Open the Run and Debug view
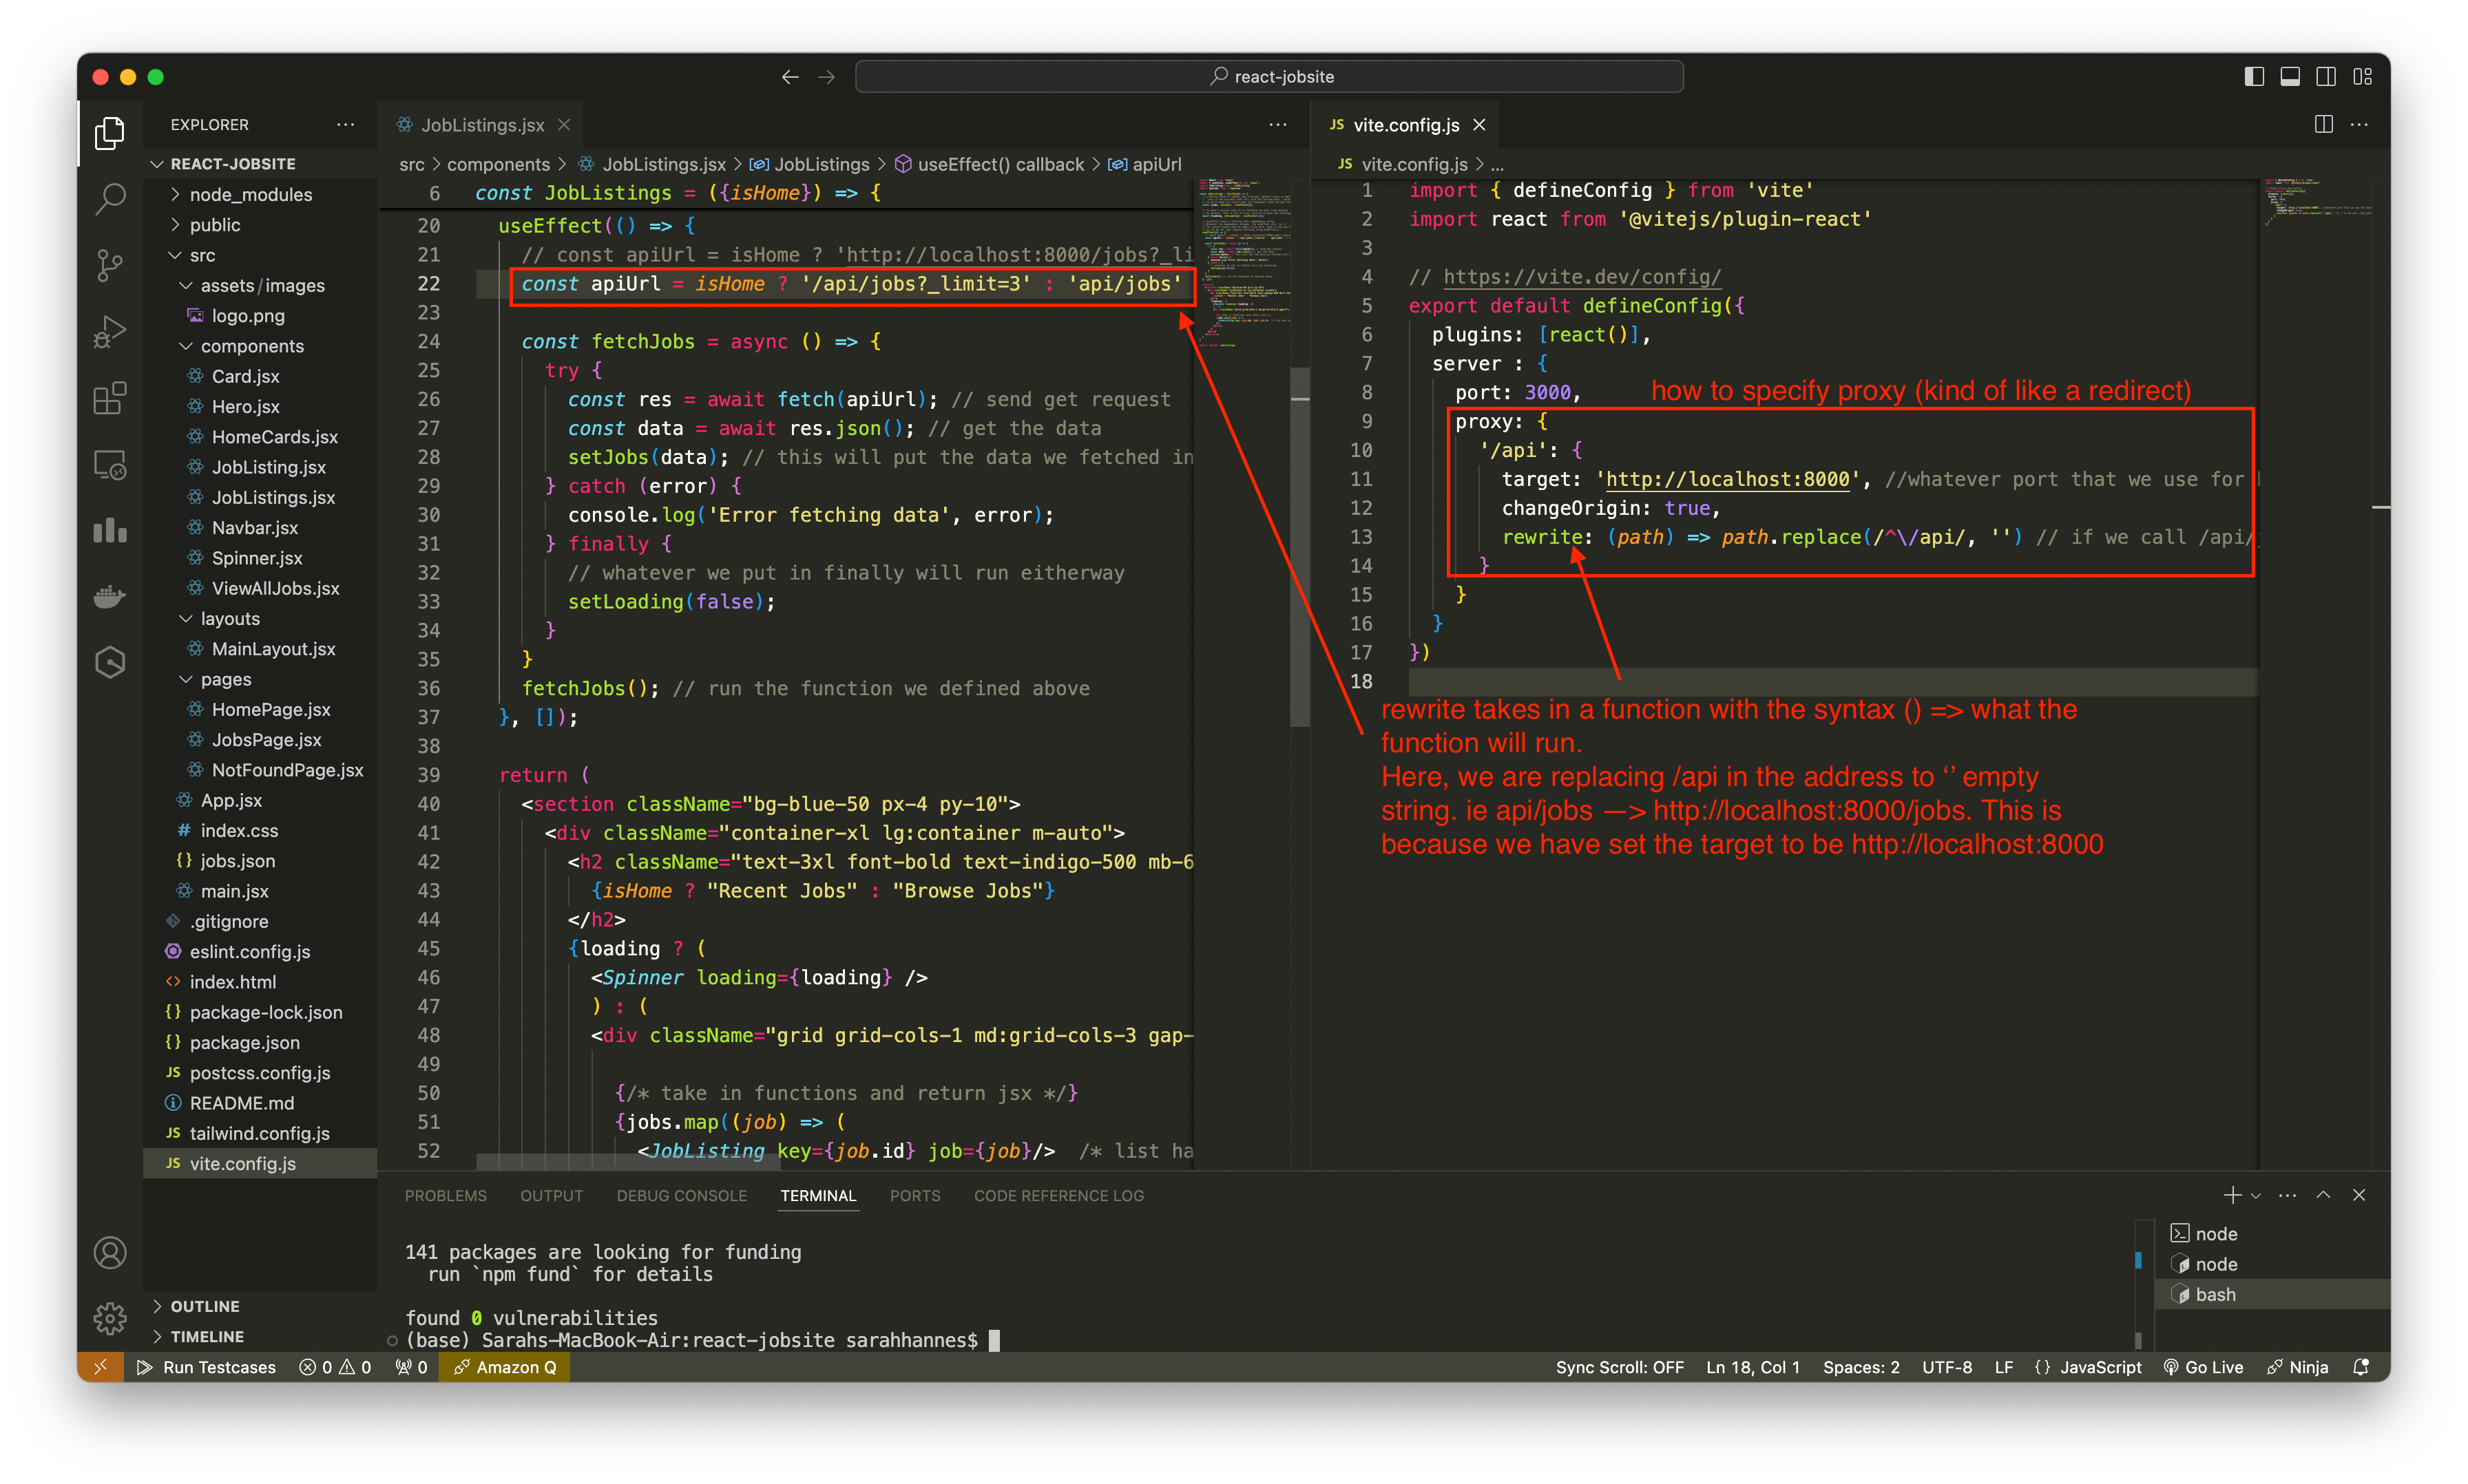This screenshot has width=2468, height=1484. pos(109,331)
